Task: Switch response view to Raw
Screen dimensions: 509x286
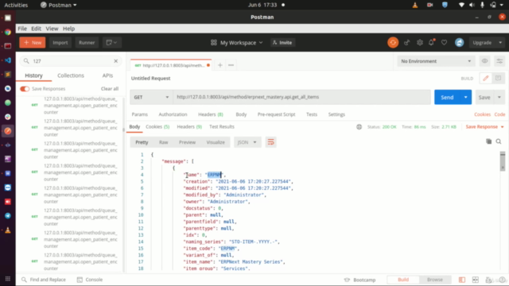Action: pos(163,142)
